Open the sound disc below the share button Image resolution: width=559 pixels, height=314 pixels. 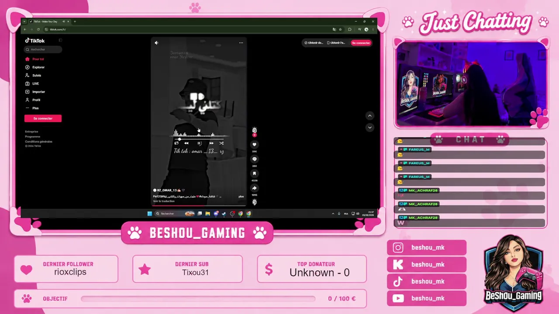[255, 202]
